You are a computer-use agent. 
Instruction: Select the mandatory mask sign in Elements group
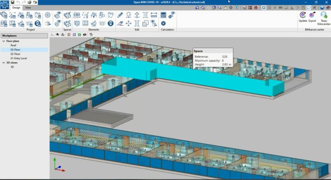111,23
